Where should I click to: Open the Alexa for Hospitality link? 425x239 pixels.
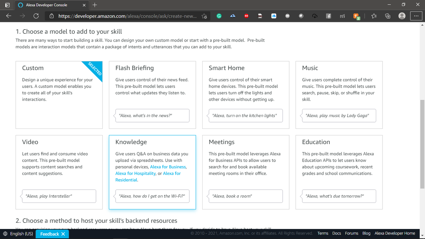(135, 173)
